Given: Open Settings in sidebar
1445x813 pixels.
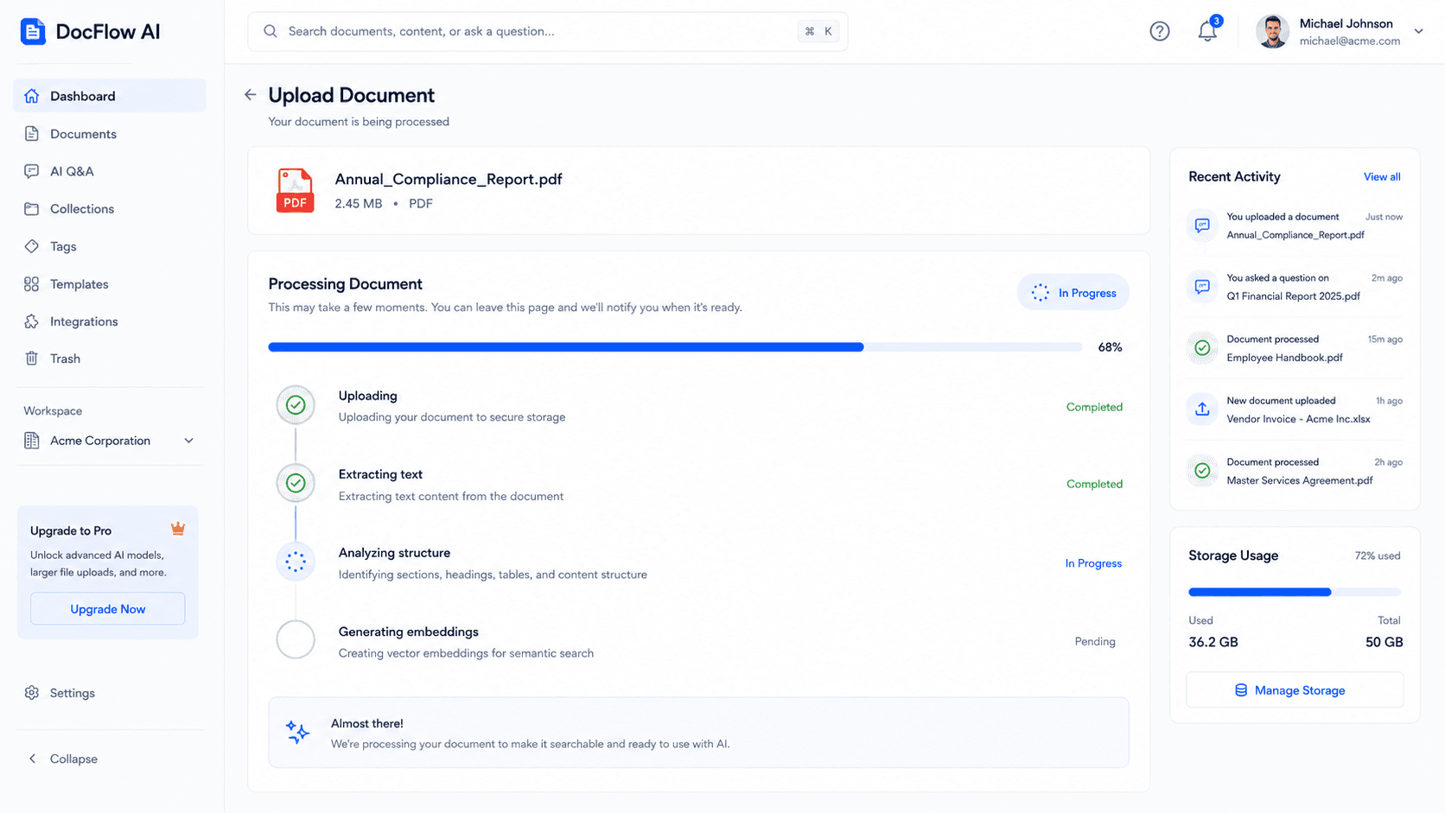Looking at the screenshot, I should (x=110, y=693).
